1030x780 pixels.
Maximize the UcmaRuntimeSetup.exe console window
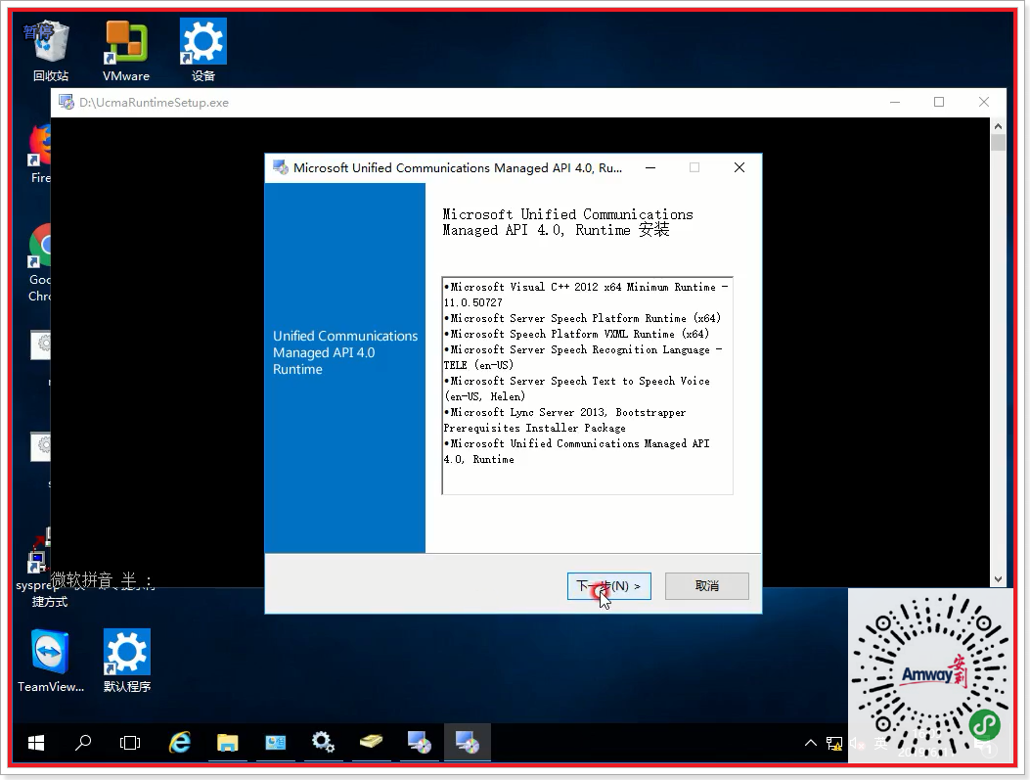939,102
